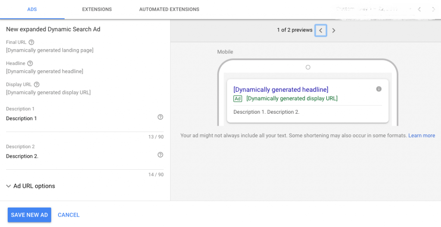Open the Extensions tab
The height and width of the screenshot is (227, 441).
tap(97, 9)
